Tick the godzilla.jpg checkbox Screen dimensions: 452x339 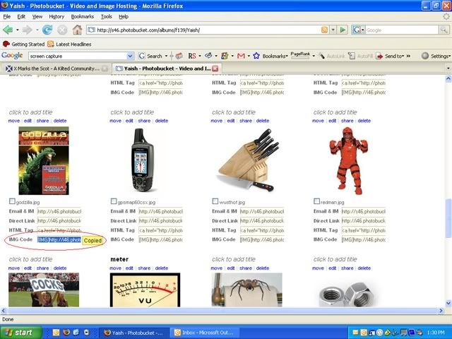[x=12, y=202]
